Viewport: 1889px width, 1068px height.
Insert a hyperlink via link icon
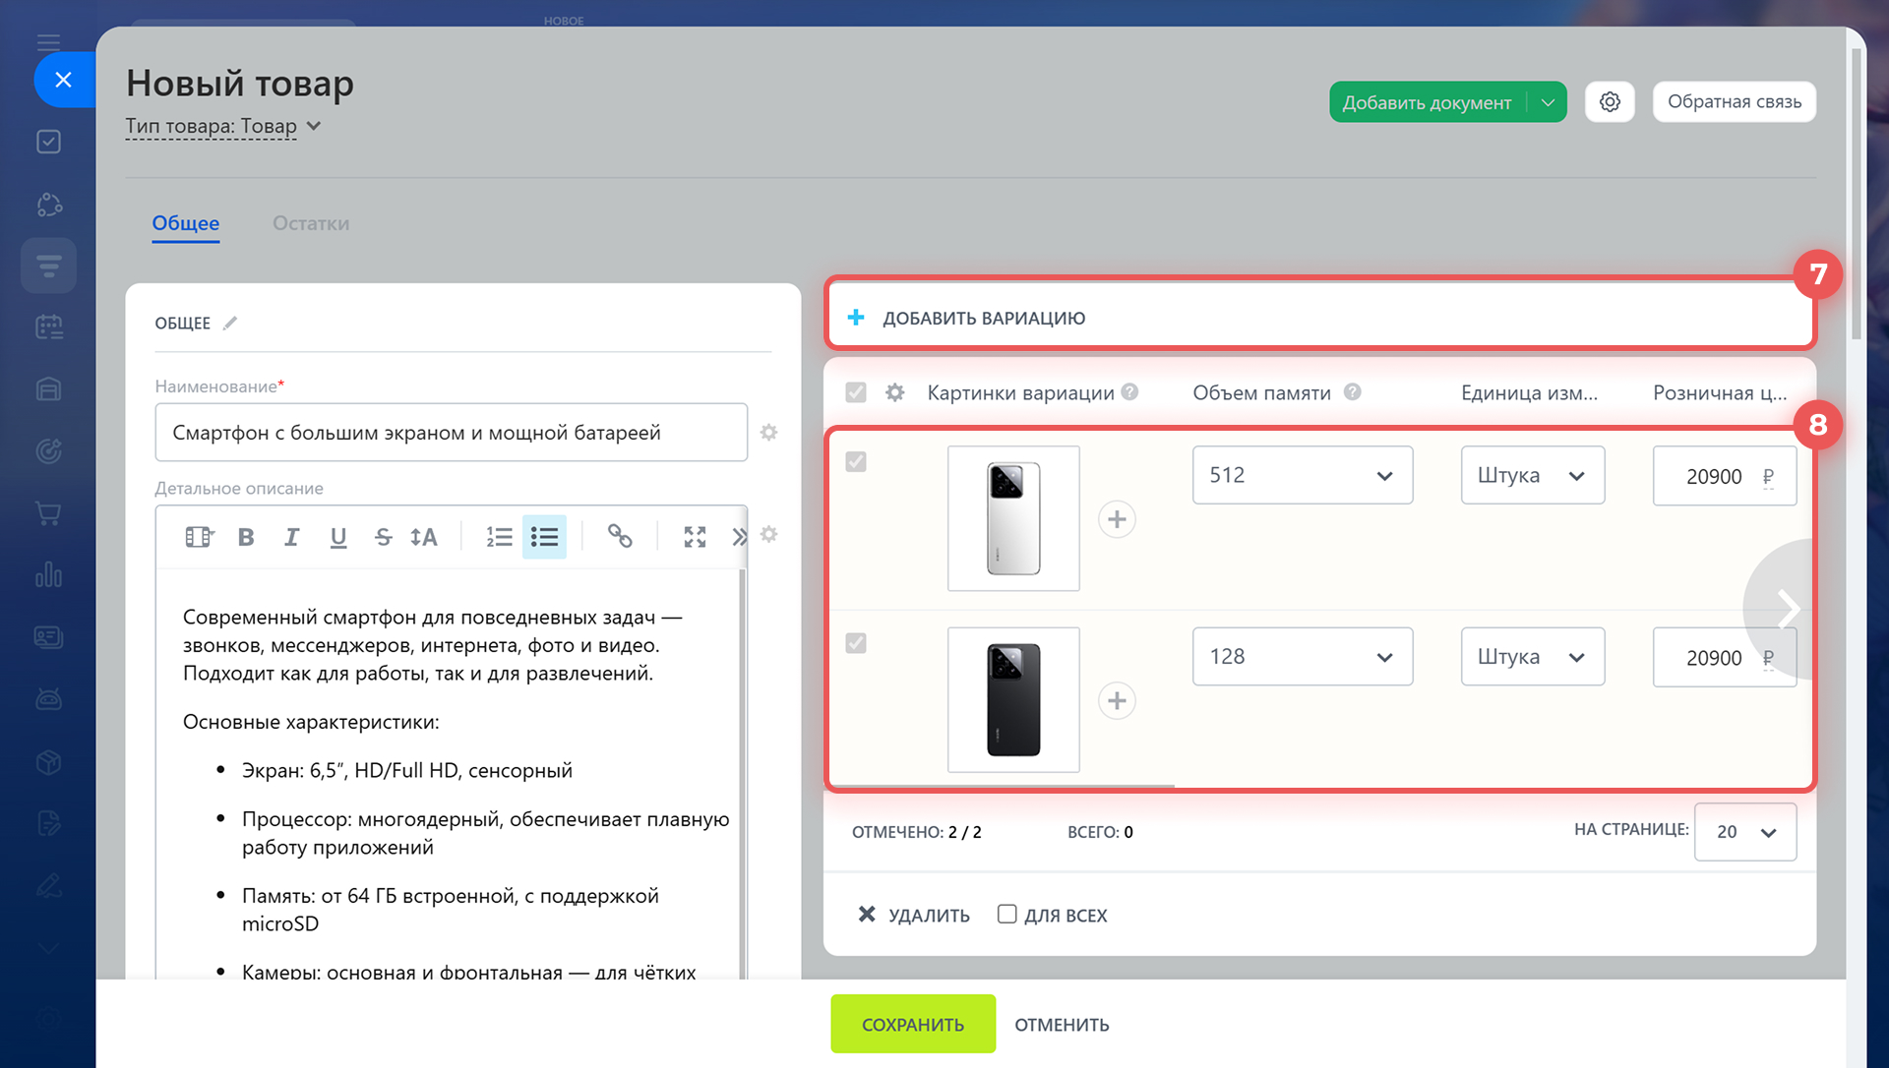[619, 536]
